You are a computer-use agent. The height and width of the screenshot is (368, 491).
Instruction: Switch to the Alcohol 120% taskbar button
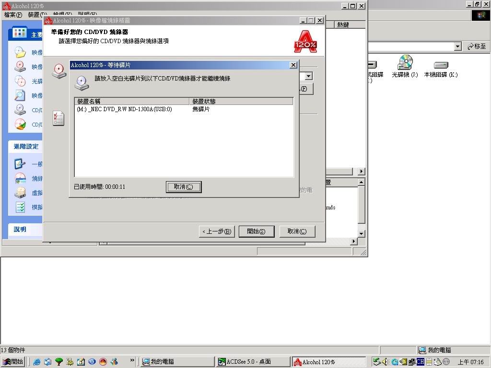329,362
